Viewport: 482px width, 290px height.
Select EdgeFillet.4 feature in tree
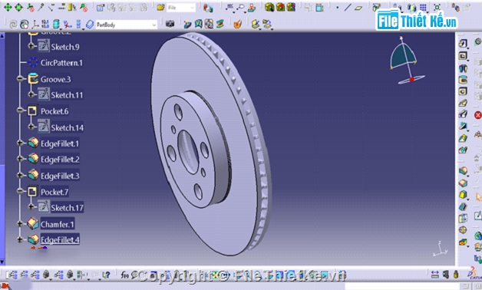[x=60, y=239]
